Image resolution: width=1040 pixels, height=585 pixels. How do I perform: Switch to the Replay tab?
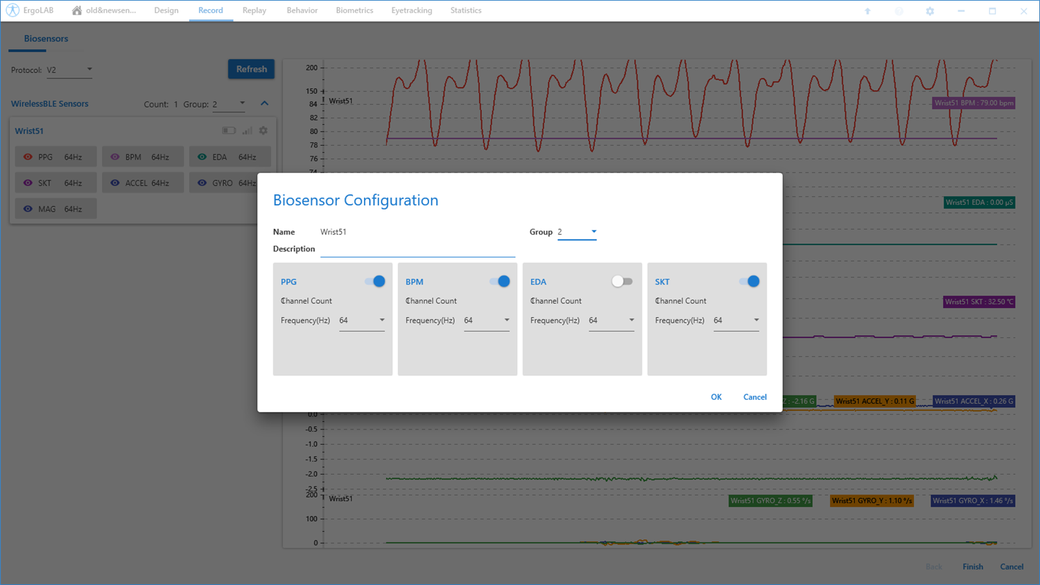coord(254,10)
